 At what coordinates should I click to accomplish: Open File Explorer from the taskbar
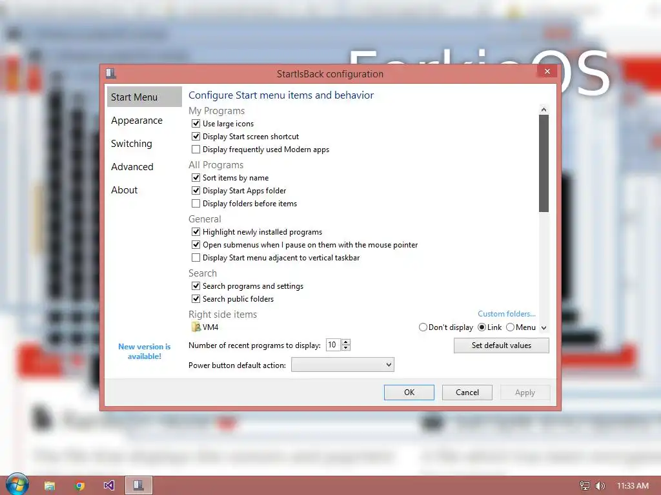coord(50,486)
